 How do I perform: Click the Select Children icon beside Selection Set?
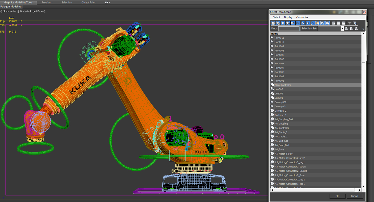[x=346, y=29]
